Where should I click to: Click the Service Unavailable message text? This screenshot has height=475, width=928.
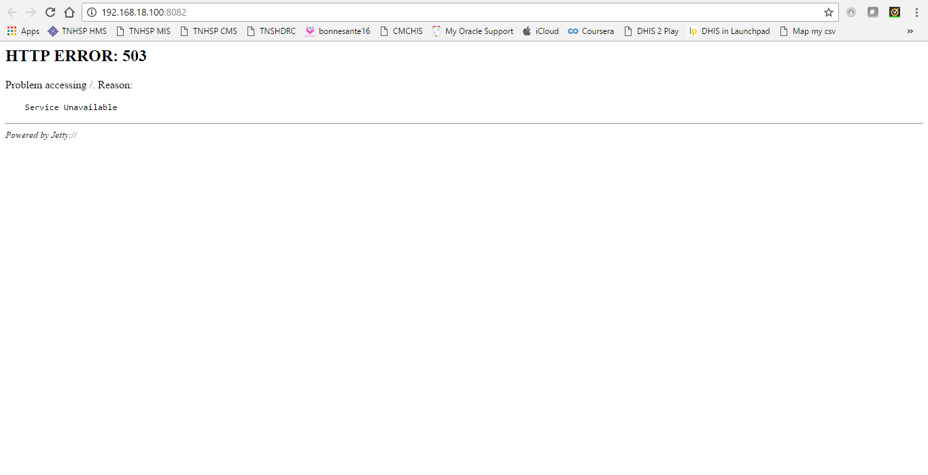pyautogui.click(x=71, y=107)
